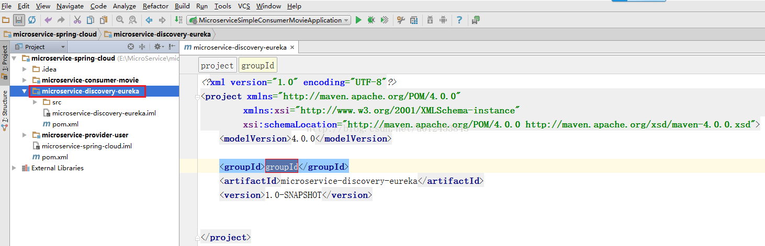Select External Libraries node

click(58, 168)
